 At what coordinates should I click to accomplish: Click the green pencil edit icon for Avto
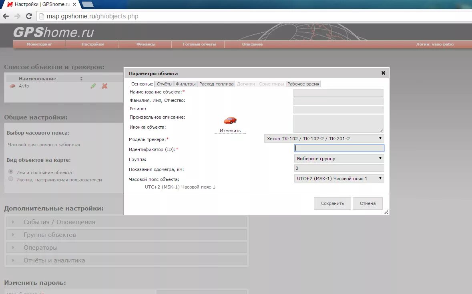tap(93, 86)
